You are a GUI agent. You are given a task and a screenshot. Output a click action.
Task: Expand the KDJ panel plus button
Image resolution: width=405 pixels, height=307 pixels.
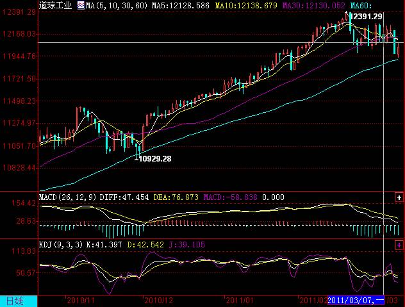tap(399, 245)
